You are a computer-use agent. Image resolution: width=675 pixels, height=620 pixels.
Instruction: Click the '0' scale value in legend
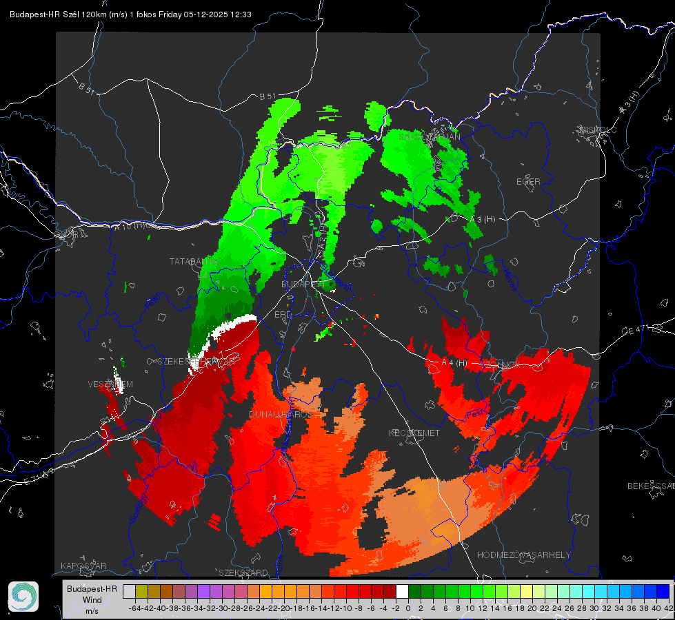pyautogui.click(x=408, y=608)
